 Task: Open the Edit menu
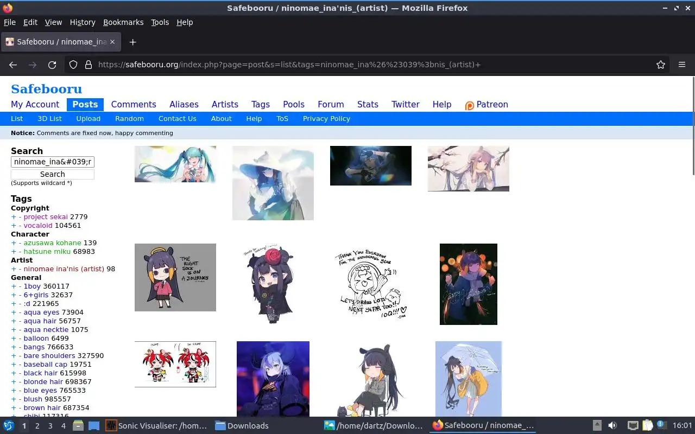tap(30, 22)
